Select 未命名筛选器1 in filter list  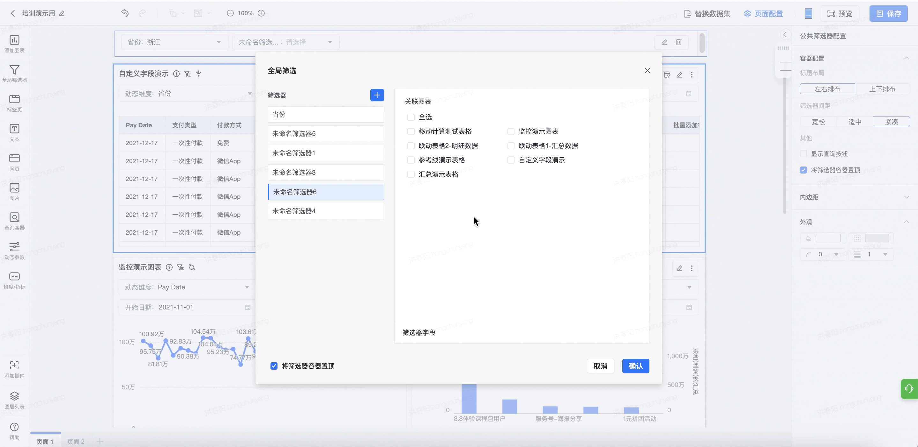(326, 153)
